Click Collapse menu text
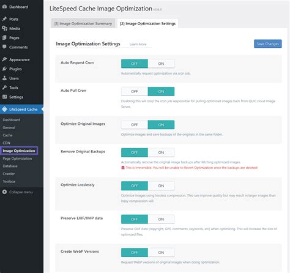The image size is (290, 273). [21, 192]
